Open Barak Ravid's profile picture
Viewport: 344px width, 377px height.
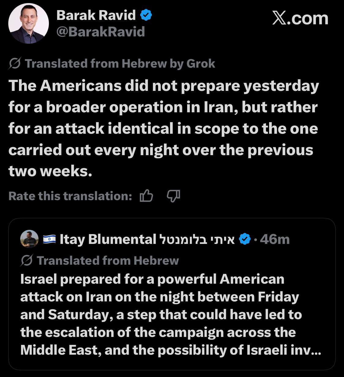[28, 24]
